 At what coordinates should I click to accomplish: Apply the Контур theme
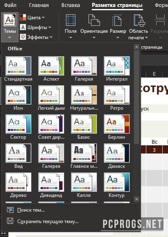point(117,185)
